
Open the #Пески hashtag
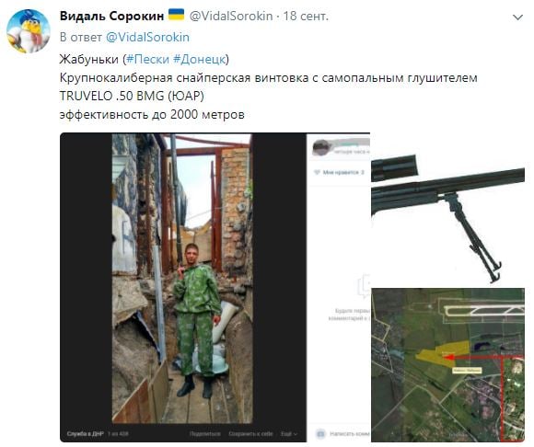coord(147,59)
